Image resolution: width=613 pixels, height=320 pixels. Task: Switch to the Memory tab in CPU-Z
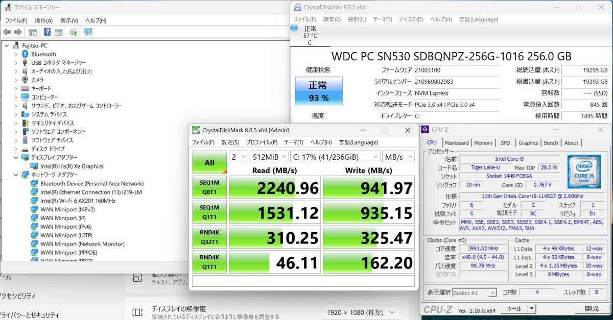point(483,143)
